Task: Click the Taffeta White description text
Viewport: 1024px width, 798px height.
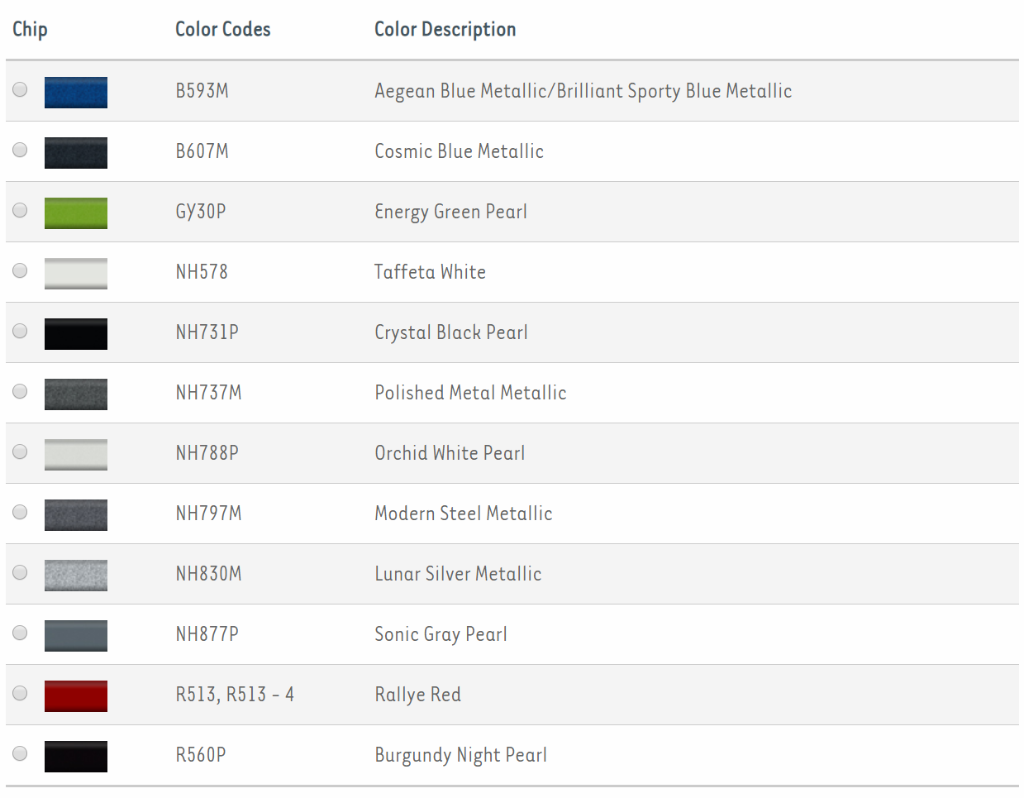Action: (x=430, y=272)
